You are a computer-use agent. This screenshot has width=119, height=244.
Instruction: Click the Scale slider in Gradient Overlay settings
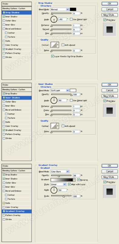tap(61, 196)
